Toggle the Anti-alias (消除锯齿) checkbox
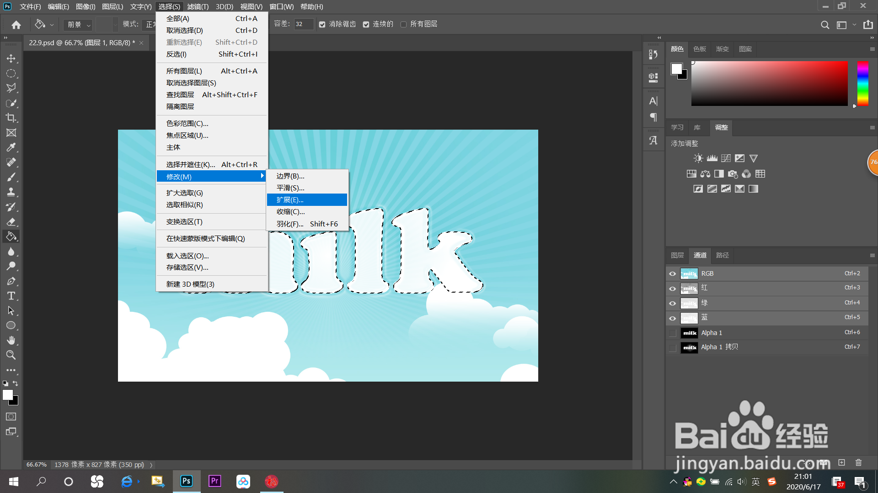Viewport: 878px width, 493px height. 322,25
